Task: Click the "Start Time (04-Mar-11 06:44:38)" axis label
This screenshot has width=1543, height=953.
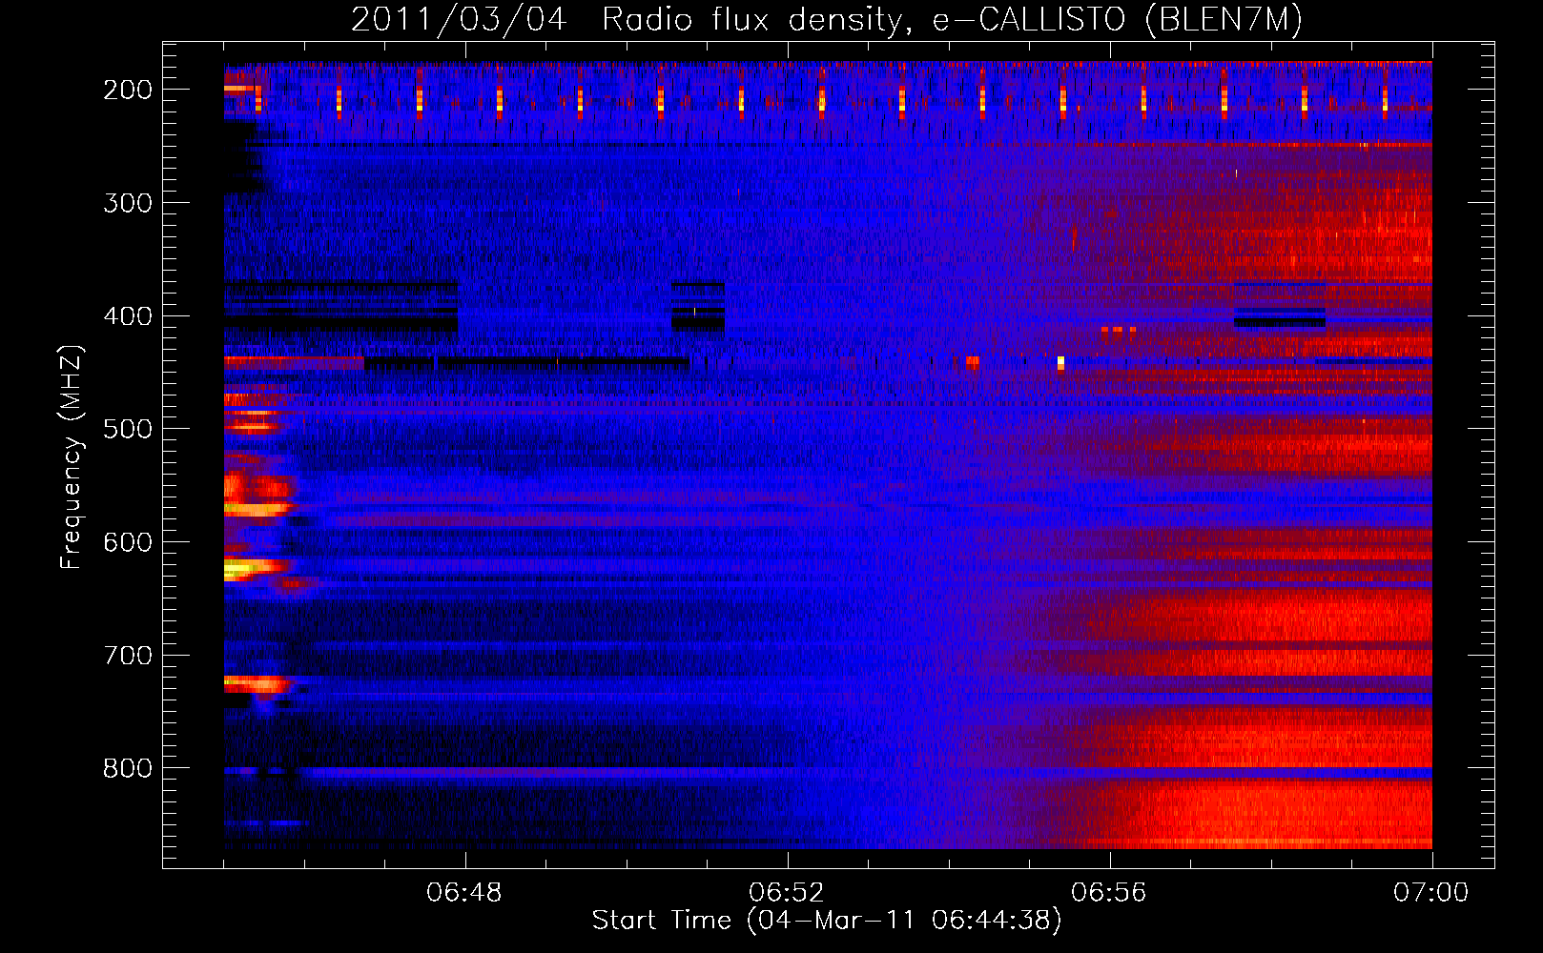Action: (x=827, y=921)
